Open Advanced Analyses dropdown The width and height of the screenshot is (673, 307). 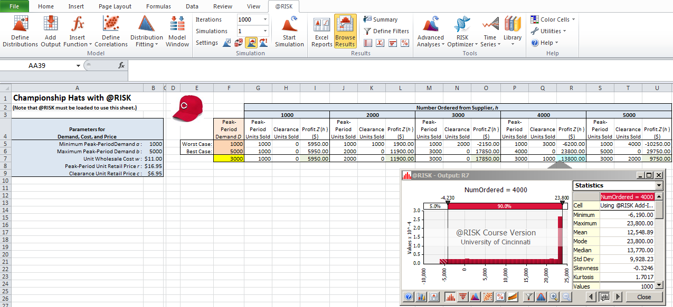tap(431, 32)
